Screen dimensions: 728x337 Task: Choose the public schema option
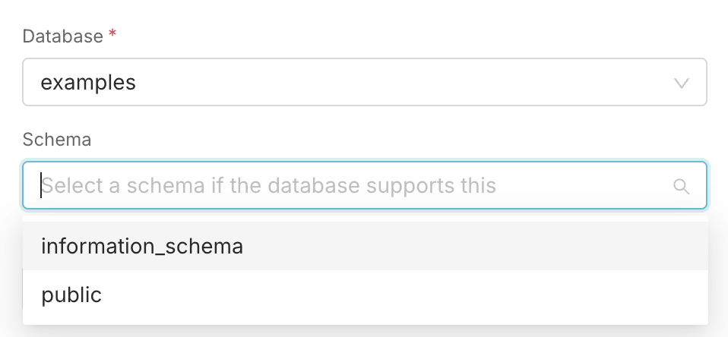(71, 294)
